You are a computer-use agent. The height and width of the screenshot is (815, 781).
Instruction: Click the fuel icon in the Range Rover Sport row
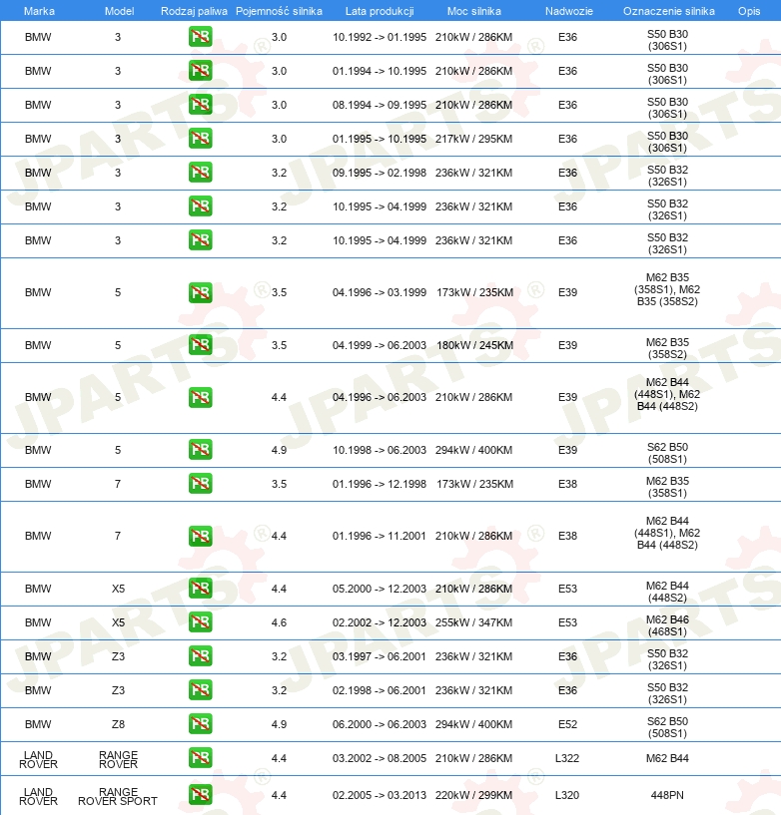(201, 794)
